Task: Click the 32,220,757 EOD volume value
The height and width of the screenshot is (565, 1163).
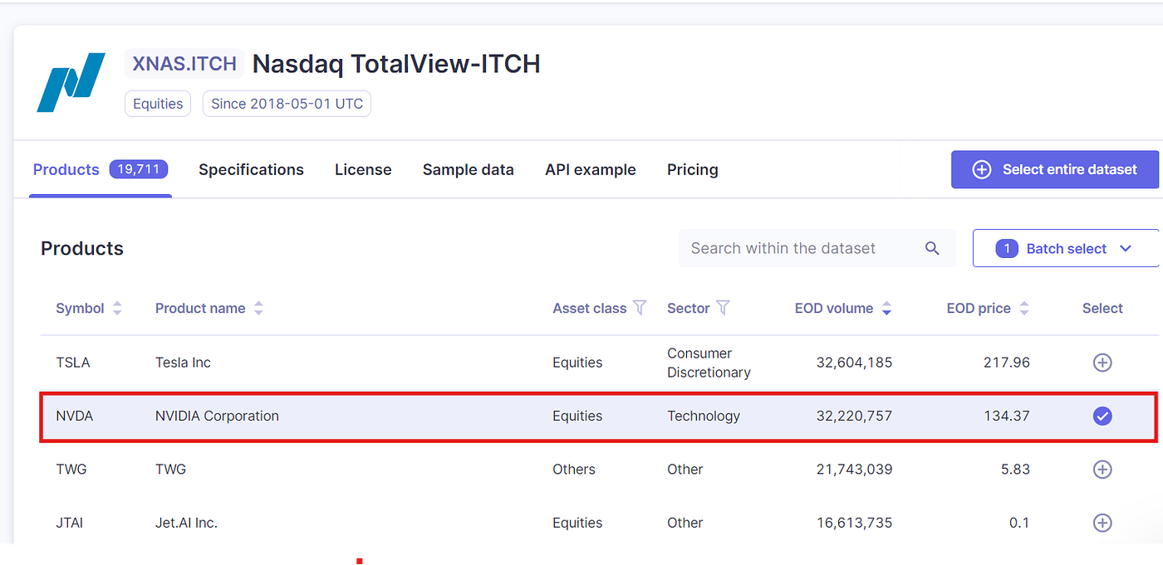Action: [x=854, y=416]
